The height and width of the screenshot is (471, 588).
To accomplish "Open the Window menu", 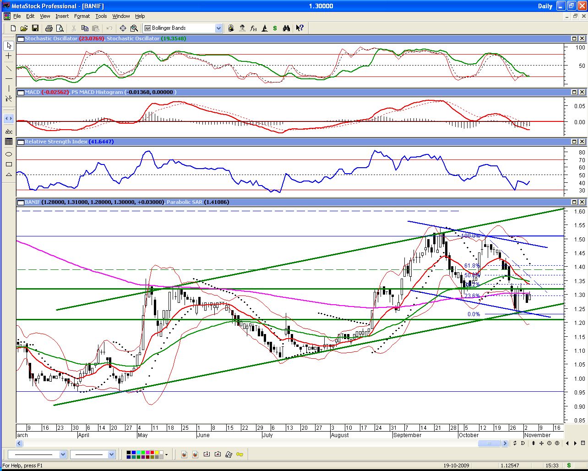I will pyautogui.click(x=121, y=16).
